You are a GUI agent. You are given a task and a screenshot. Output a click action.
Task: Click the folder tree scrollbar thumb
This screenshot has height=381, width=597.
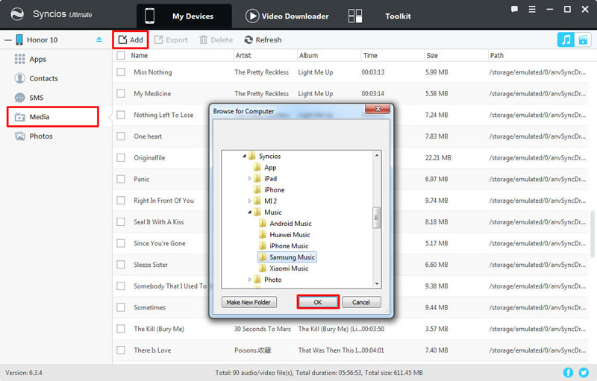[x=377, y=218]
